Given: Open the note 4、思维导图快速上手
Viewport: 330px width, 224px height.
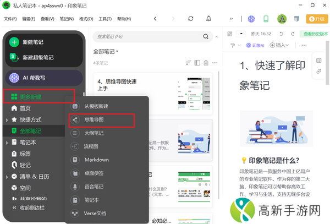Looking at the screenshot, I should point(153,94).
